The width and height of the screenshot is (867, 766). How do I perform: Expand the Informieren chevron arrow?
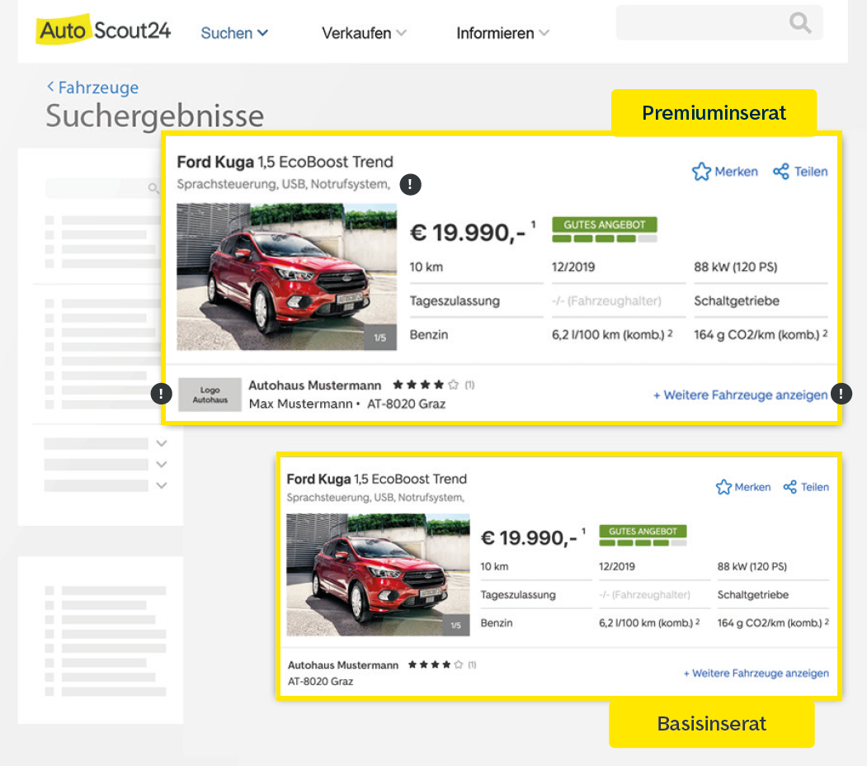544,33
